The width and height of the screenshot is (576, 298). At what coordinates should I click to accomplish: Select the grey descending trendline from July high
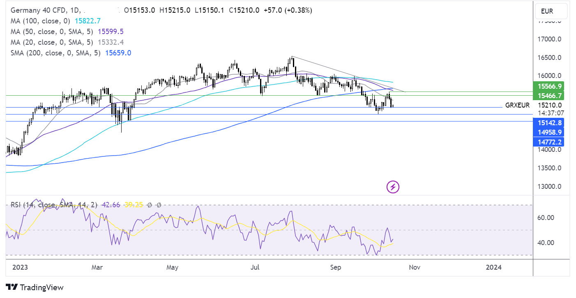point(348,74)
